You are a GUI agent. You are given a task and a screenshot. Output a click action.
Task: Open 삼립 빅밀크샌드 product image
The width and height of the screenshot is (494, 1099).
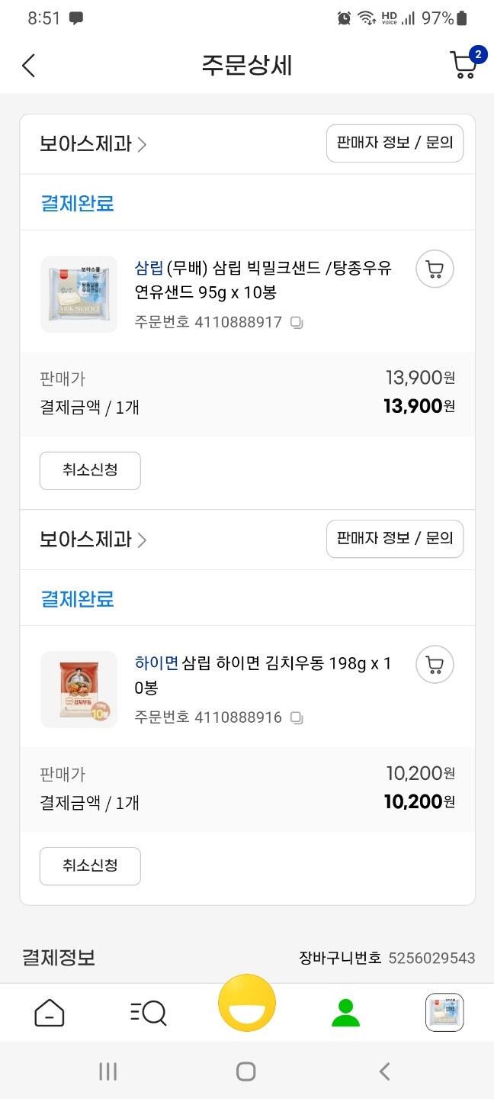coord(79,294)
